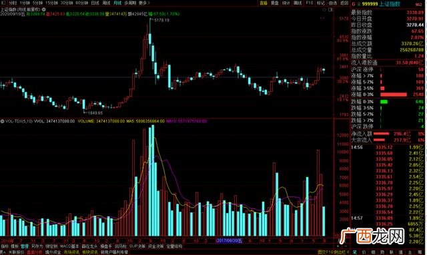This screenshot has width=427, height=255.
Task: Click the 统计 toolbar button
Action: (x=286, y=3)
